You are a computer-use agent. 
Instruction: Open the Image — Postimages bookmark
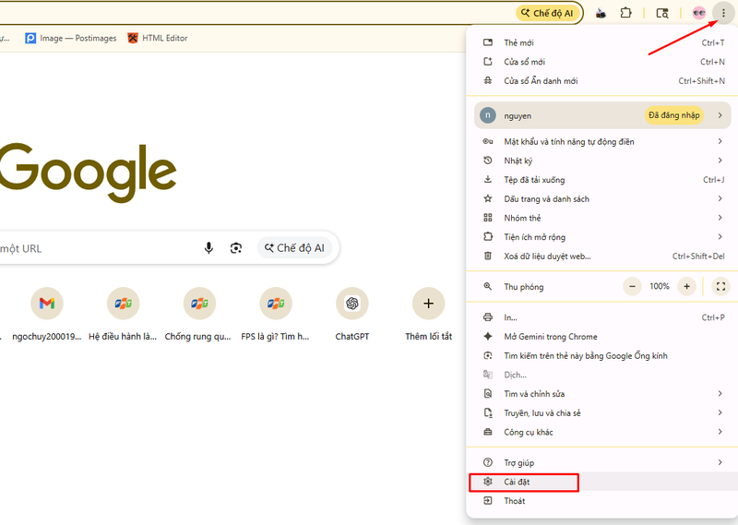[71, 38]
